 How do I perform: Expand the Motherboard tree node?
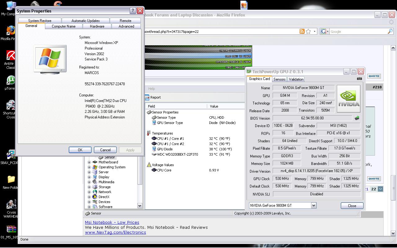89,162
